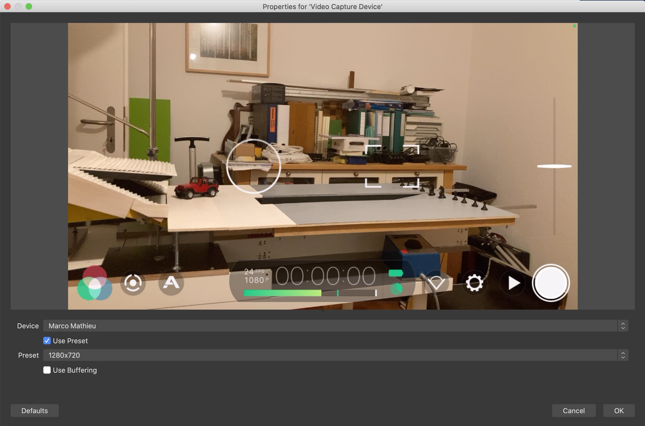Open the Preset dropdown showing 1280x720

tap(330, 355)
